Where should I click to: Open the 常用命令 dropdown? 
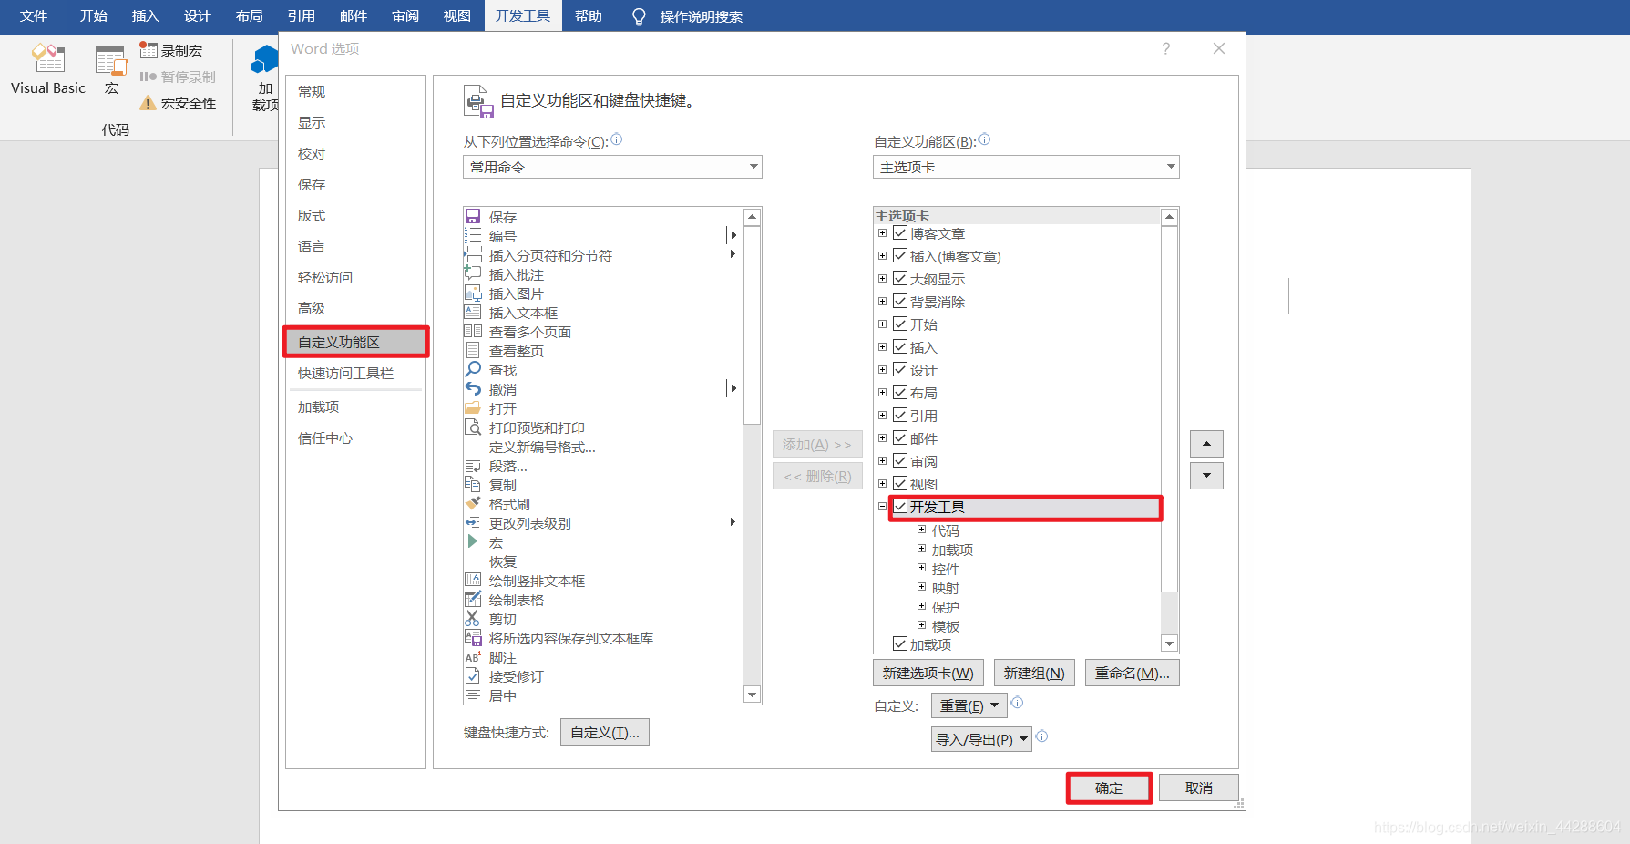(612, 167)
